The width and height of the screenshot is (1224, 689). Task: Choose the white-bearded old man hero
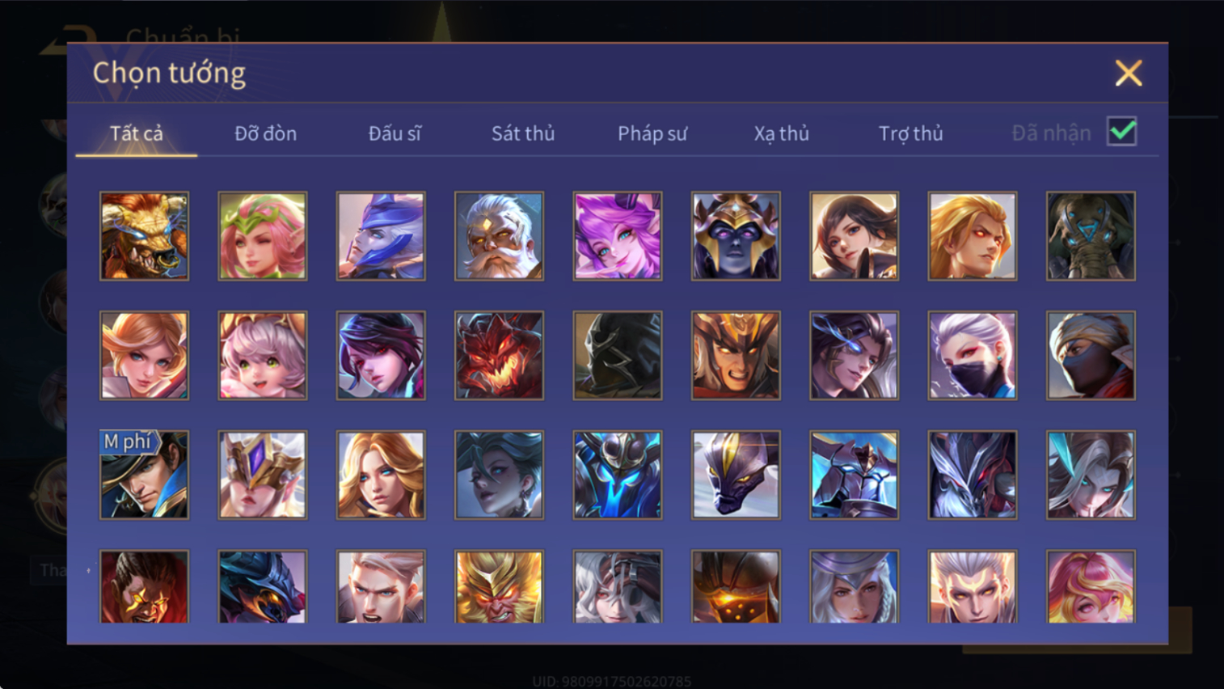pyautogui.click(x=499, y=236)
